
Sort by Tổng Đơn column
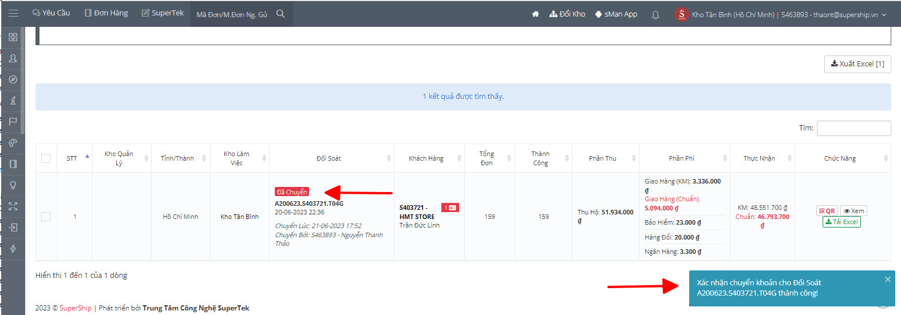(489, 158)
